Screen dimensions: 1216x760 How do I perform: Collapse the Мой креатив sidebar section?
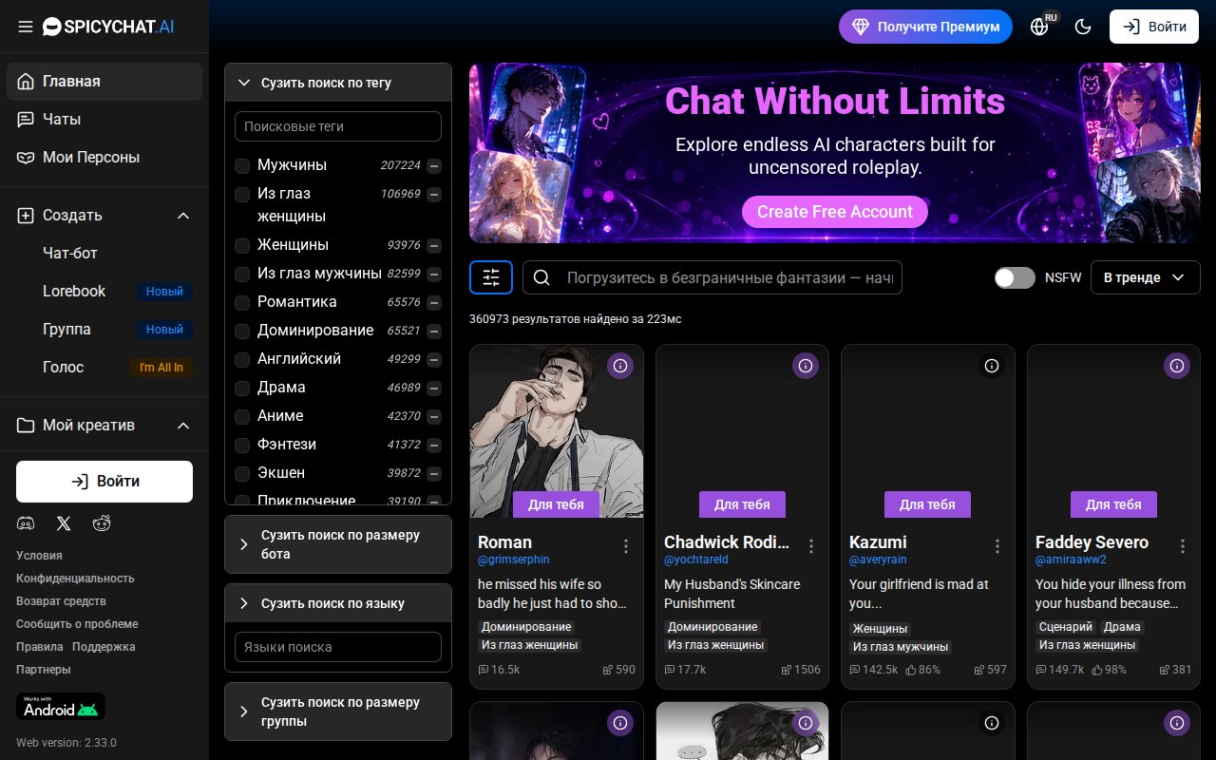[x=183, y=426]
